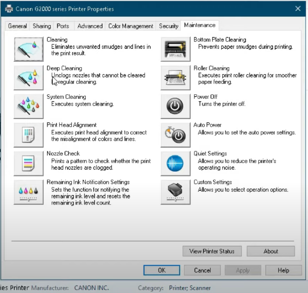
Task: Click 'Allows you to set the auto power settings.'
Action: [247, 132]
